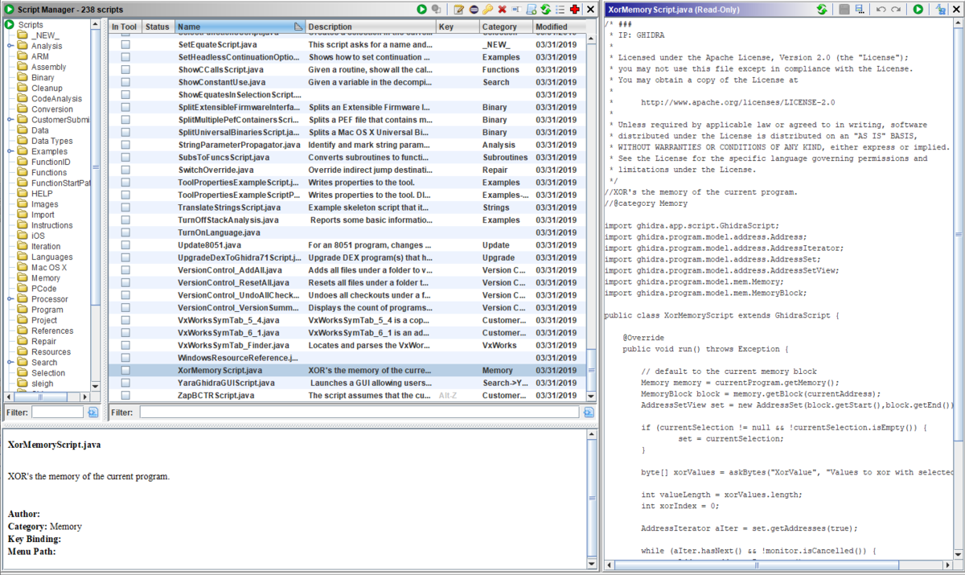Delete script using the red X icon

[x=502, y=10]
